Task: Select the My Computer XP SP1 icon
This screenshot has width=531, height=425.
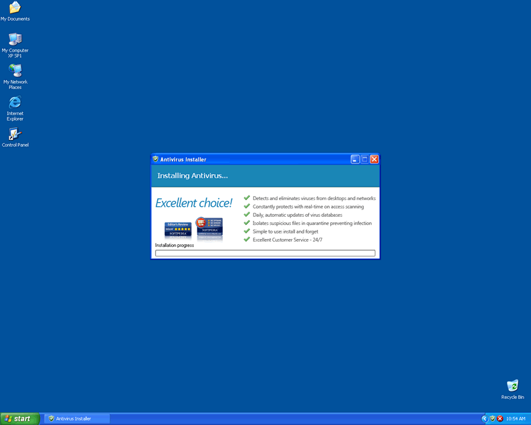Action: pos(15,39)
